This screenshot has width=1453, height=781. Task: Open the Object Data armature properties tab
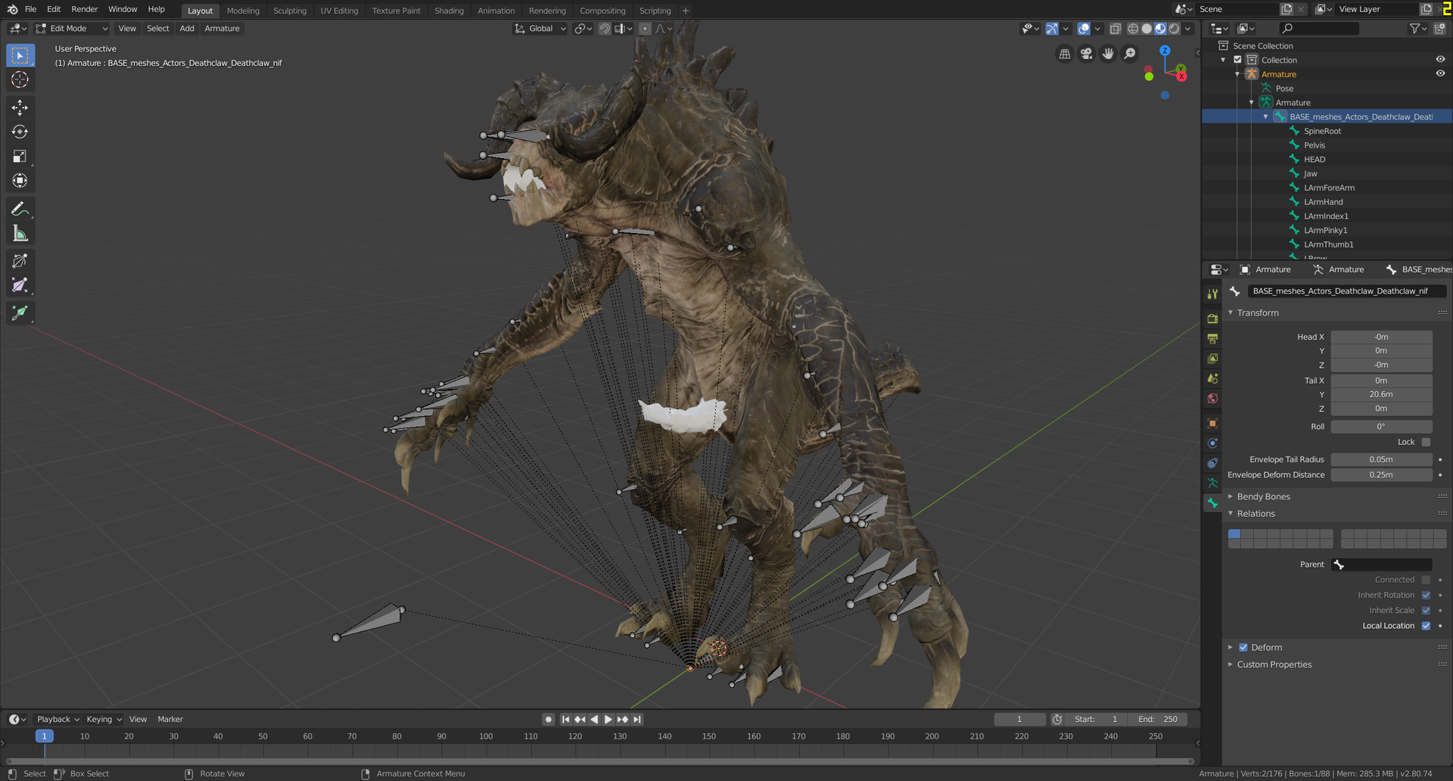point(1212,483)
